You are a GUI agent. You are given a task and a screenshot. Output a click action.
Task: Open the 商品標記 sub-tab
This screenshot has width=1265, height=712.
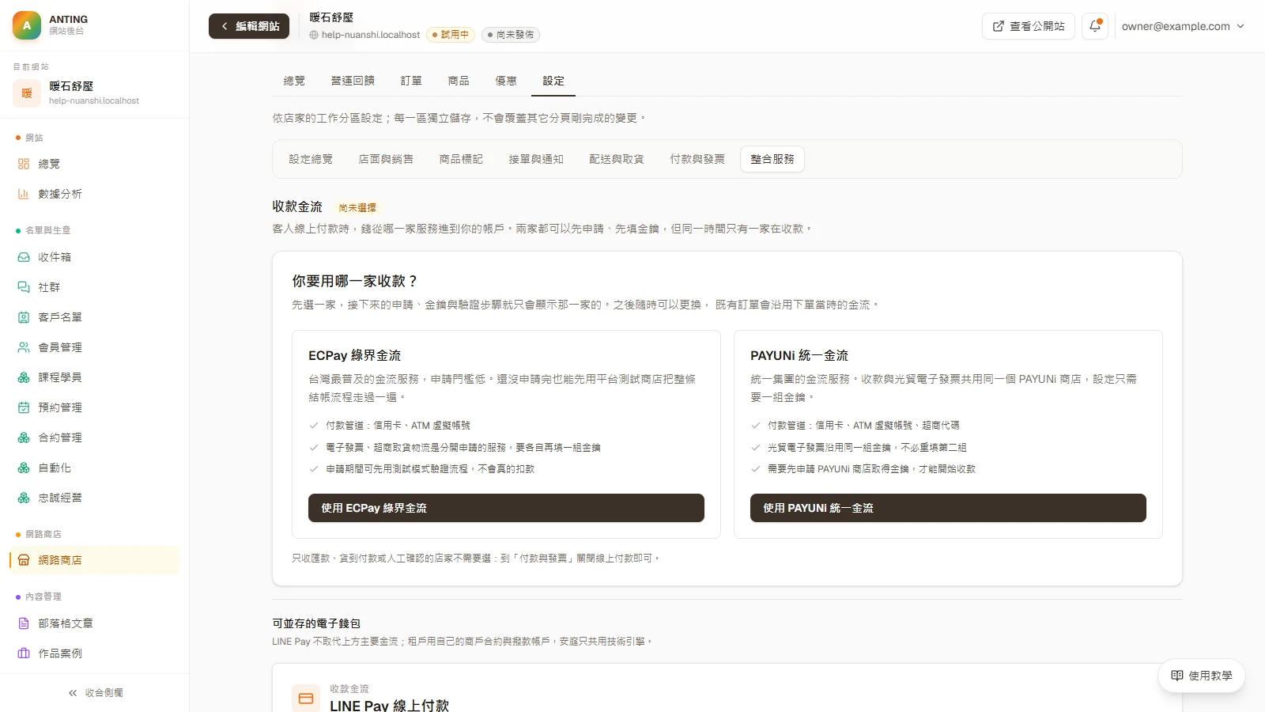click(461, 159)
